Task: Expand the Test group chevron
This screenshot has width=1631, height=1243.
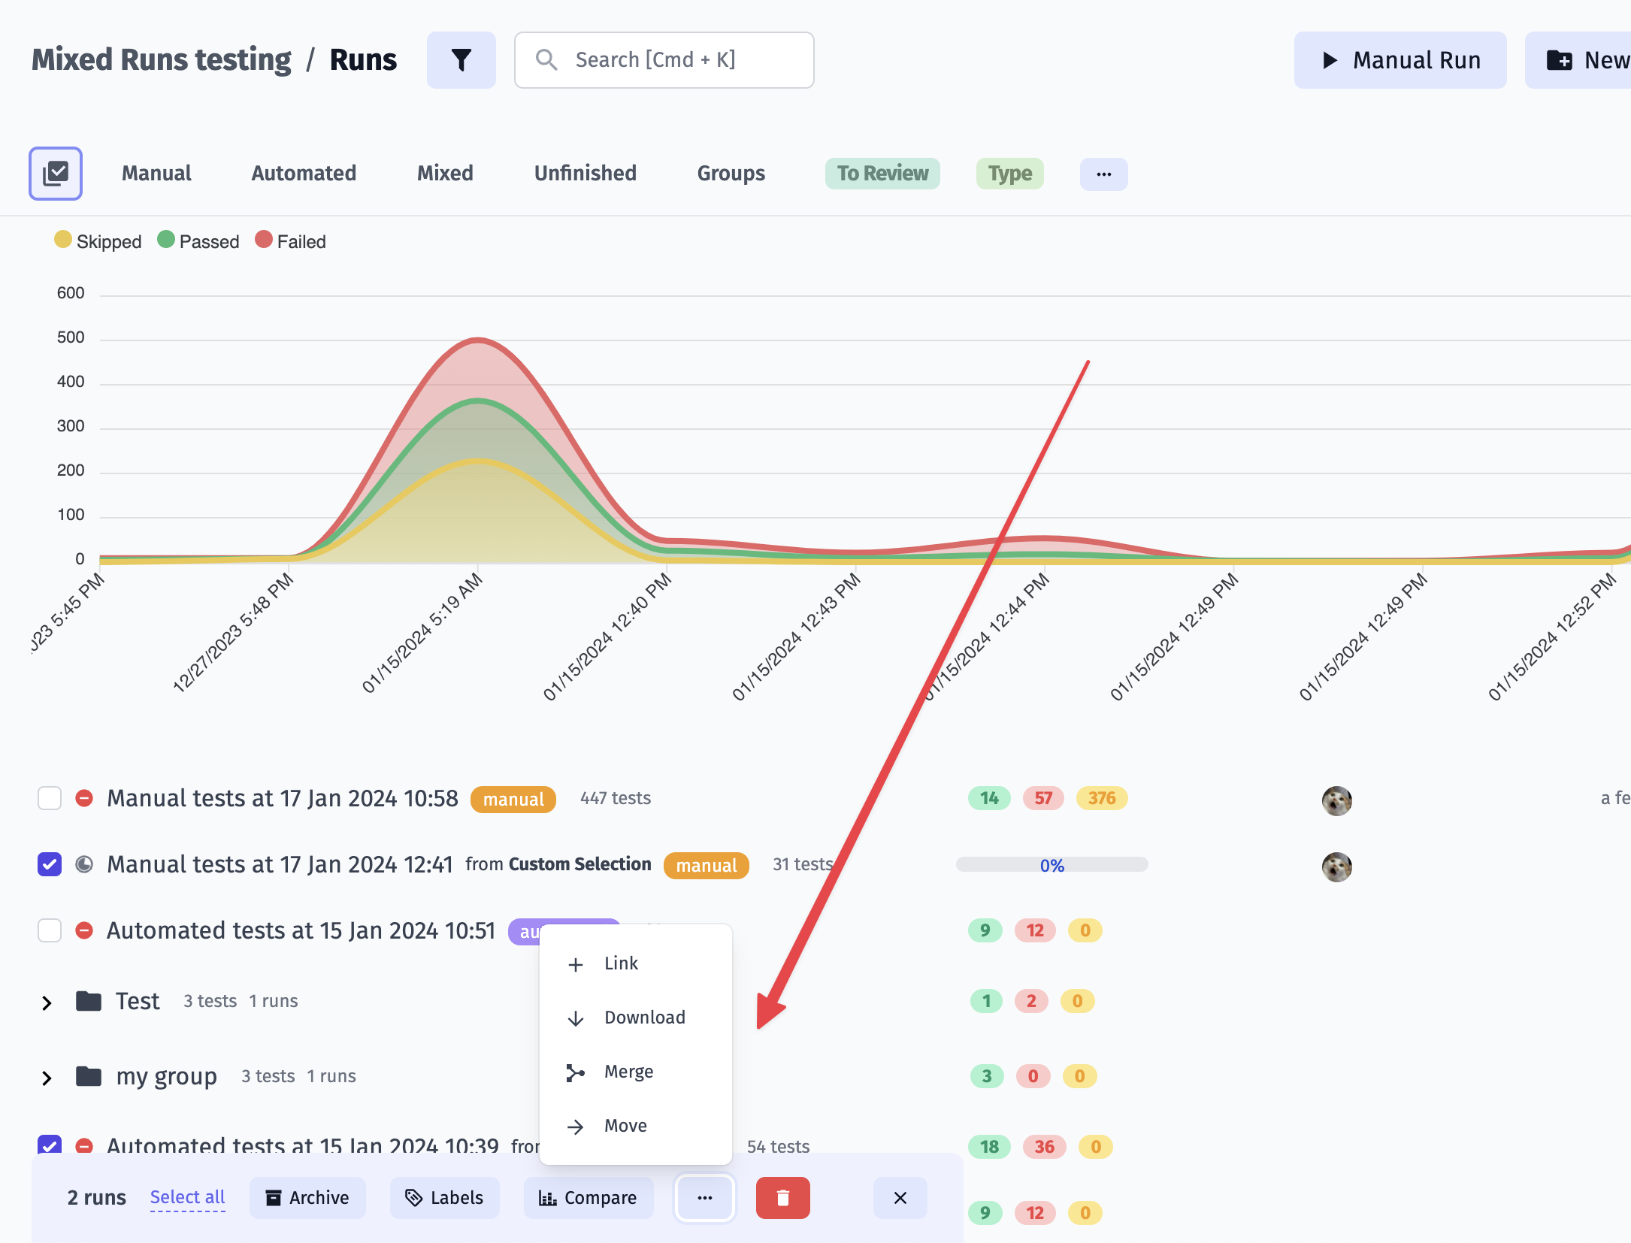Action: tap(47, 1003)
